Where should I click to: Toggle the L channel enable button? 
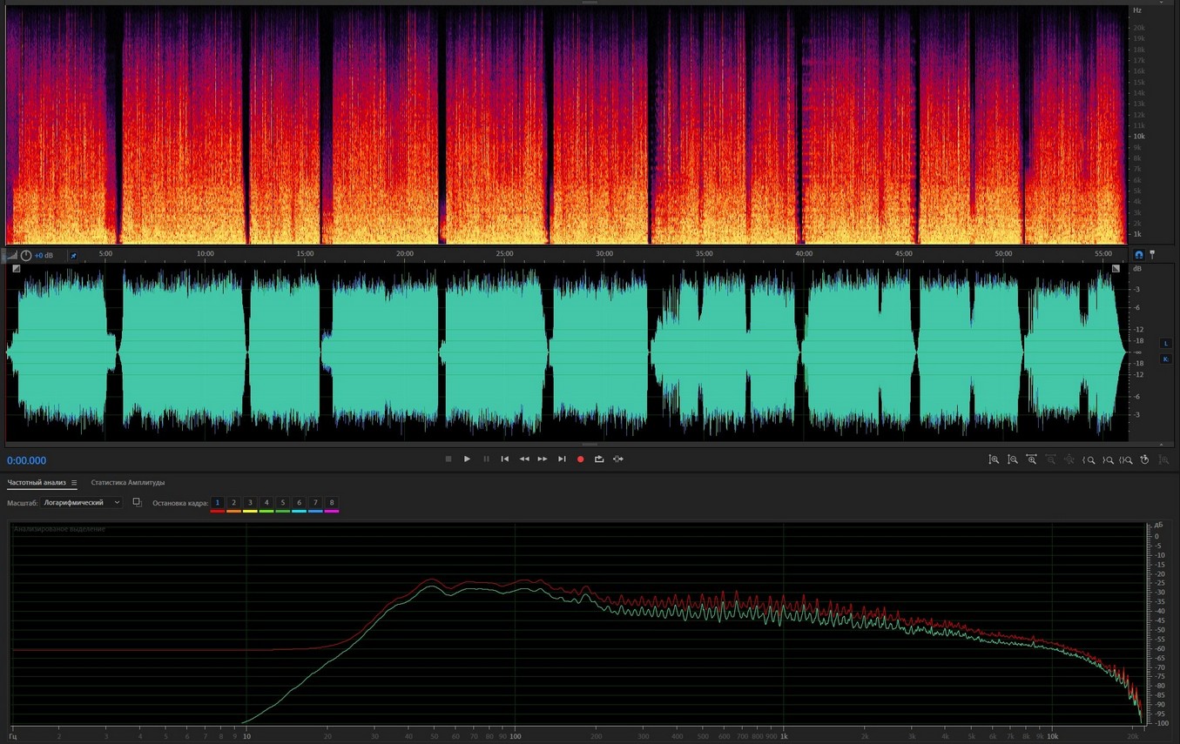point(1166,344)
